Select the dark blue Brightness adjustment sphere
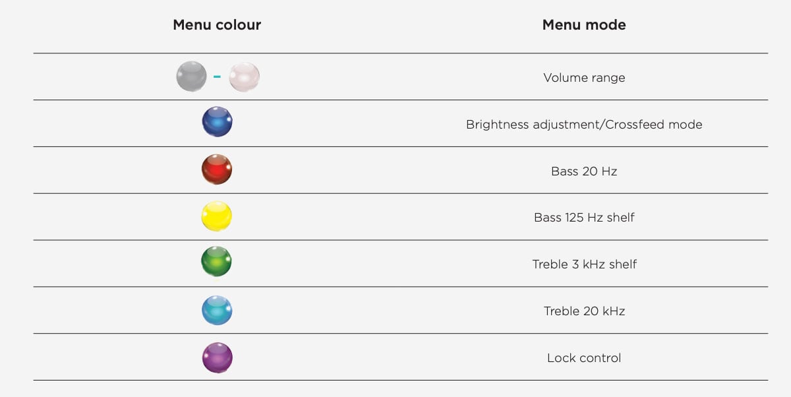Screen dimensions: 791x397 coord(217,122)
